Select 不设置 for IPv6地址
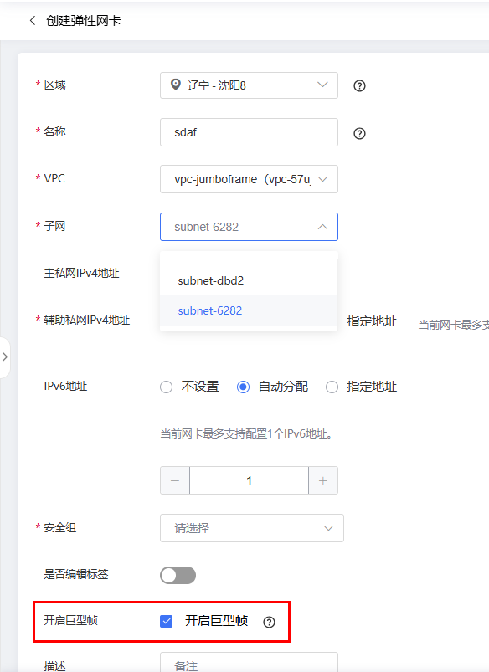Screen dimensions: 489x672 (167, 387)
